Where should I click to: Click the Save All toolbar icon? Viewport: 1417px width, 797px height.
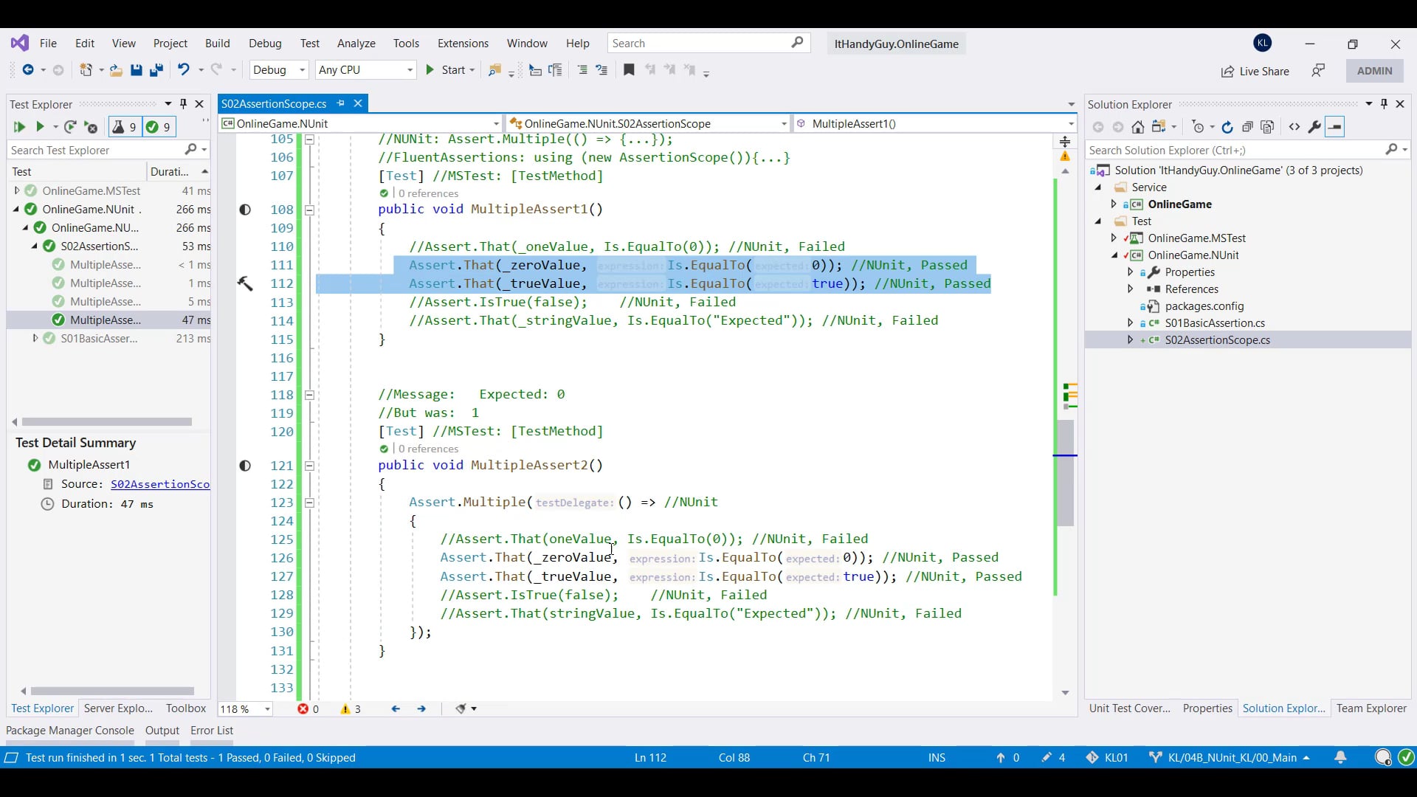point(156,70)
